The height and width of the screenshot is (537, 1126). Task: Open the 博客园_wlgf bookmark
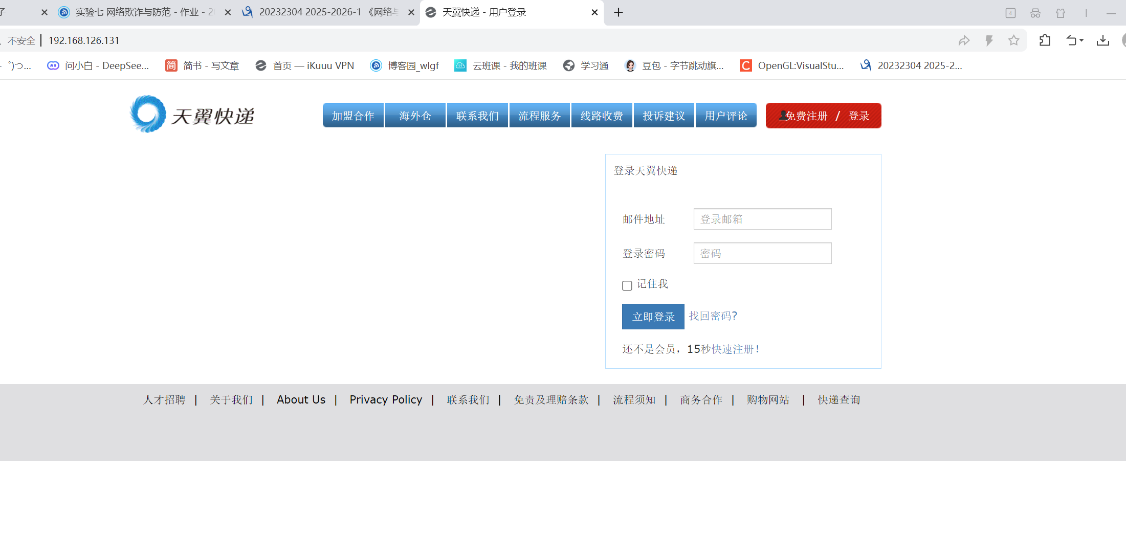pos(405,65)
